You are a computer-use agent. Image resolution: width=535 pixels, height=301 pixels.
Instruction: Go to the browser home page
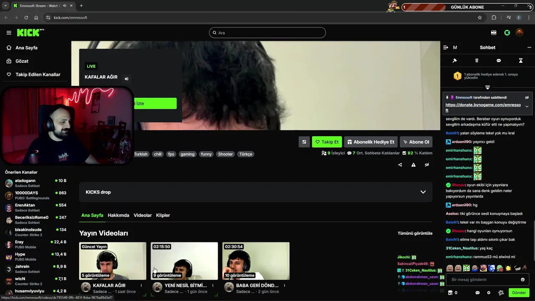click(36, 18)
